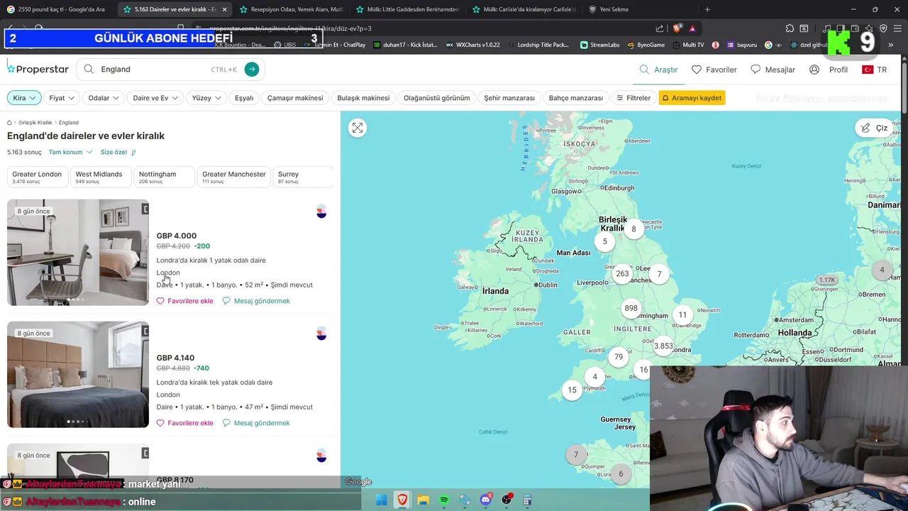Open the Birleşik Krallık breadcrumb link
This screenshot has height=511, width=908.
(x=35, y=123)
